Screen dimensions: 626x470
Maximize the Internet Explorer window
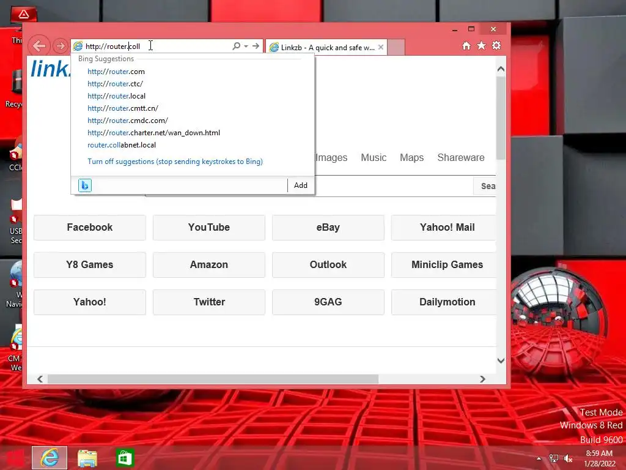(471, 29)
